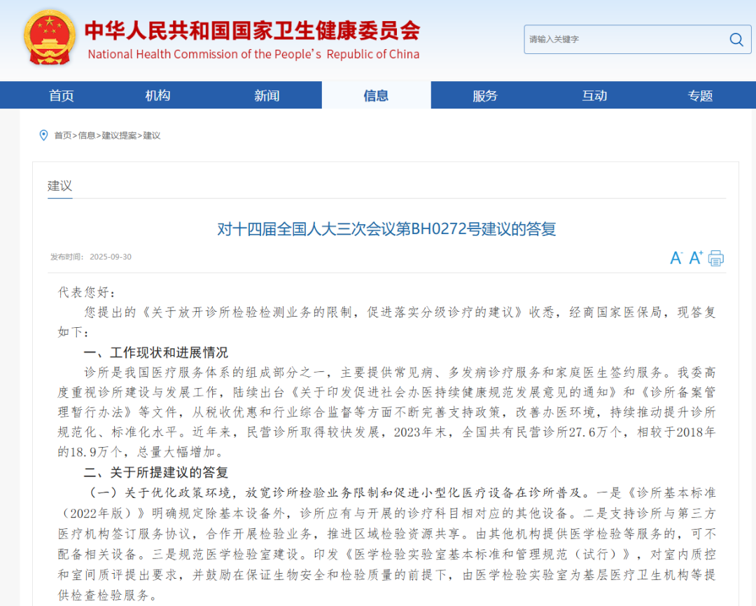
Task: Open the 首页 navigation item
Action: (x=61, y=95)
